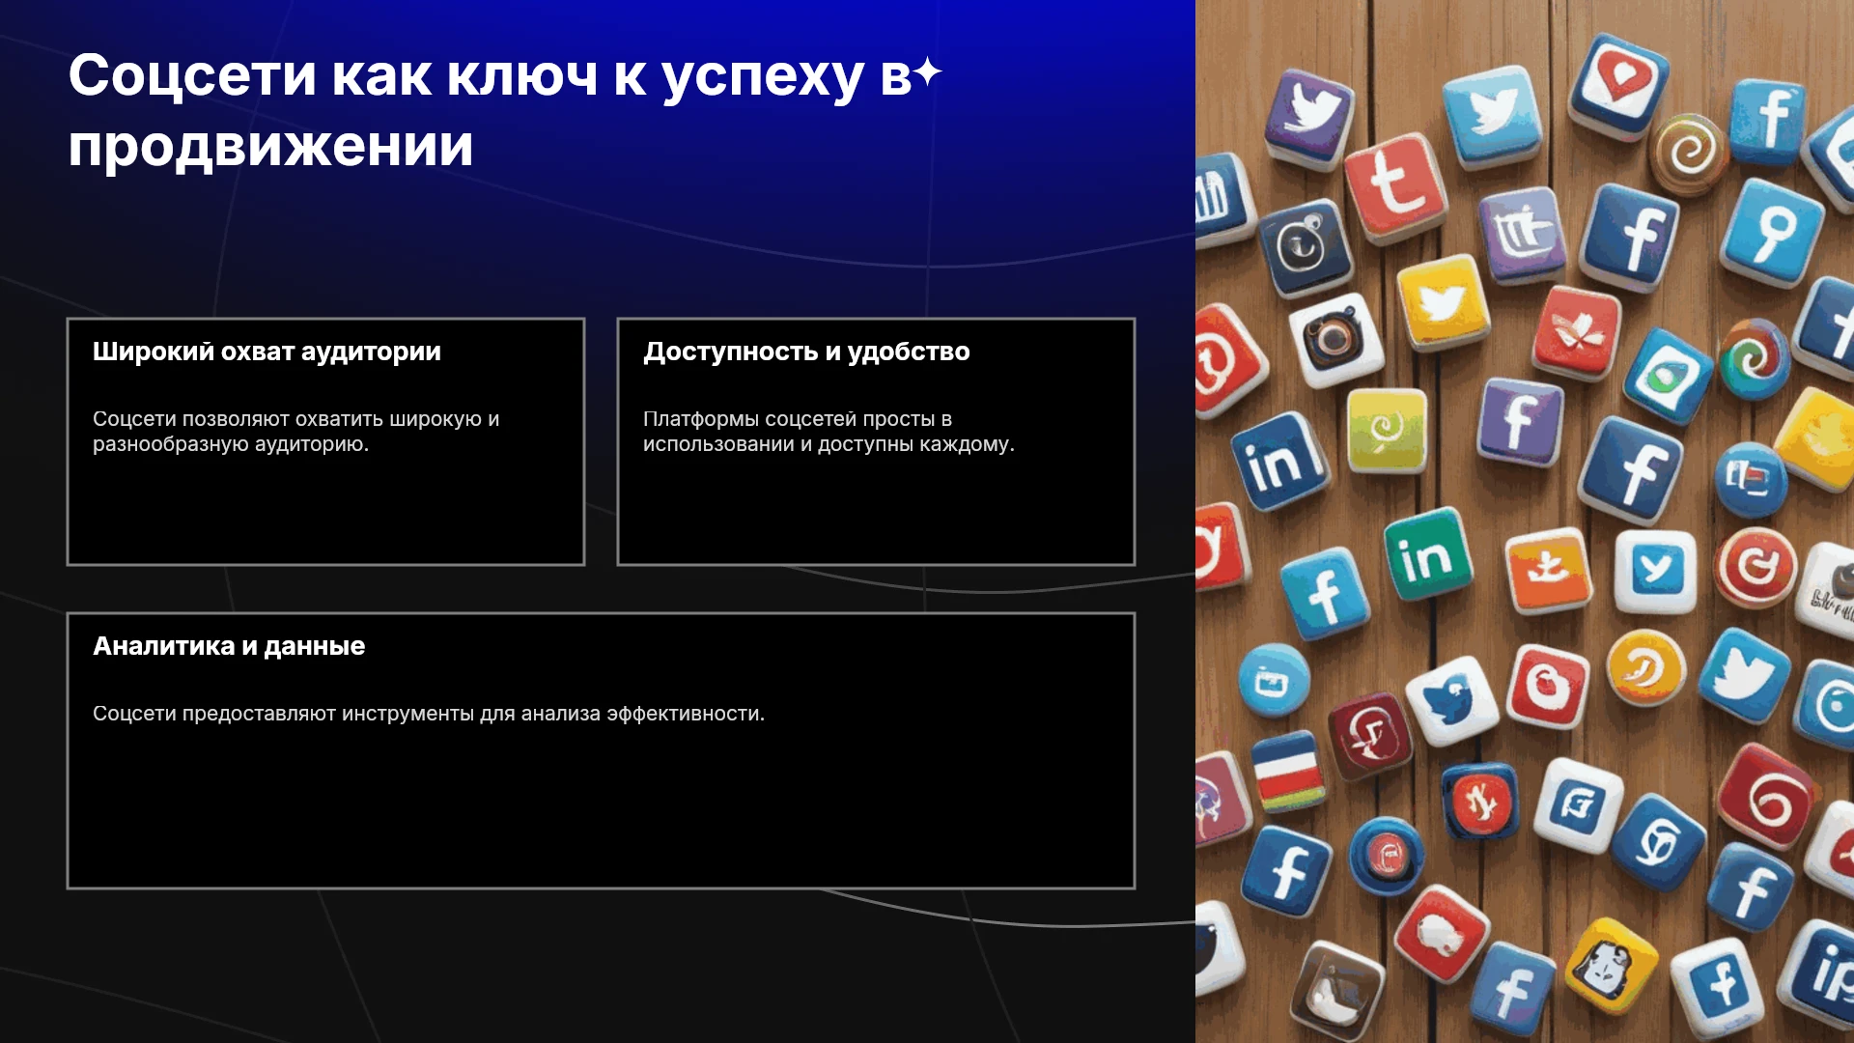The image size is (1854, 1043).
Task: Select the slide title "Соцсети как ключ к успеху"
Action: pos(466,75)
